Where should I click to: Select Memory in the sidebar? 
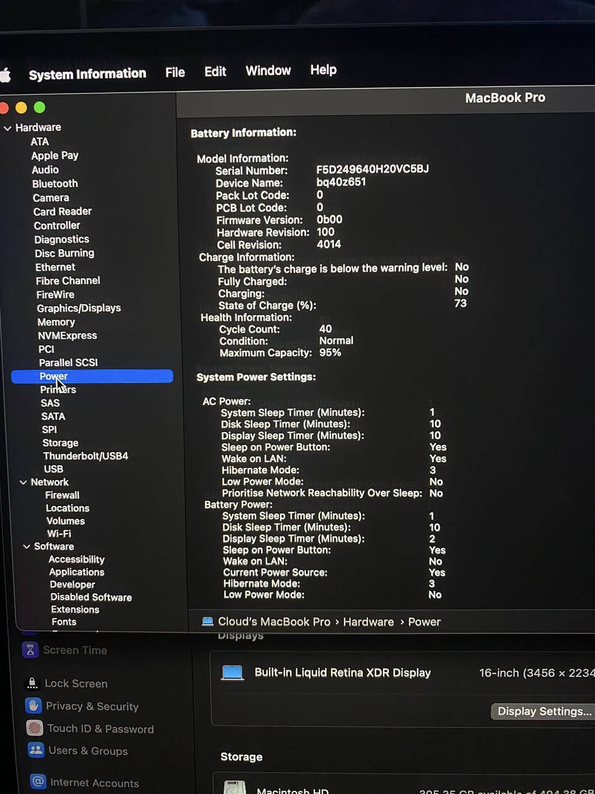tap(56, 322)
